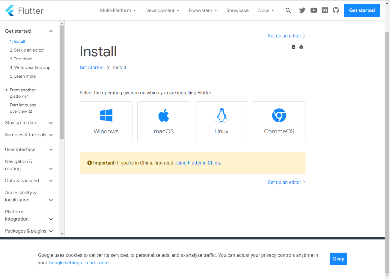Select 4. Write your first app
The height and width of the screenshot is (279, 390).
tap(30, 68)
